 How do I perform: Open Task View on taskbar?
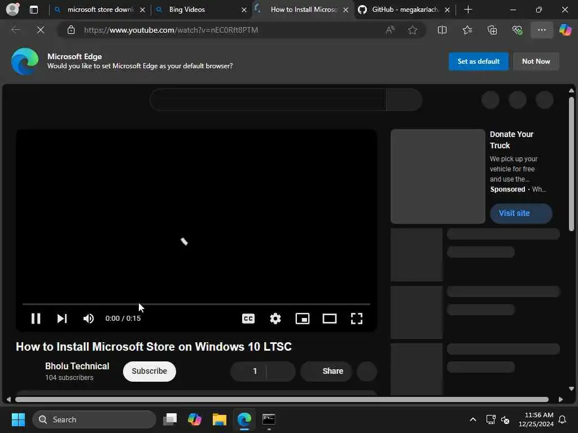[170, 419]
